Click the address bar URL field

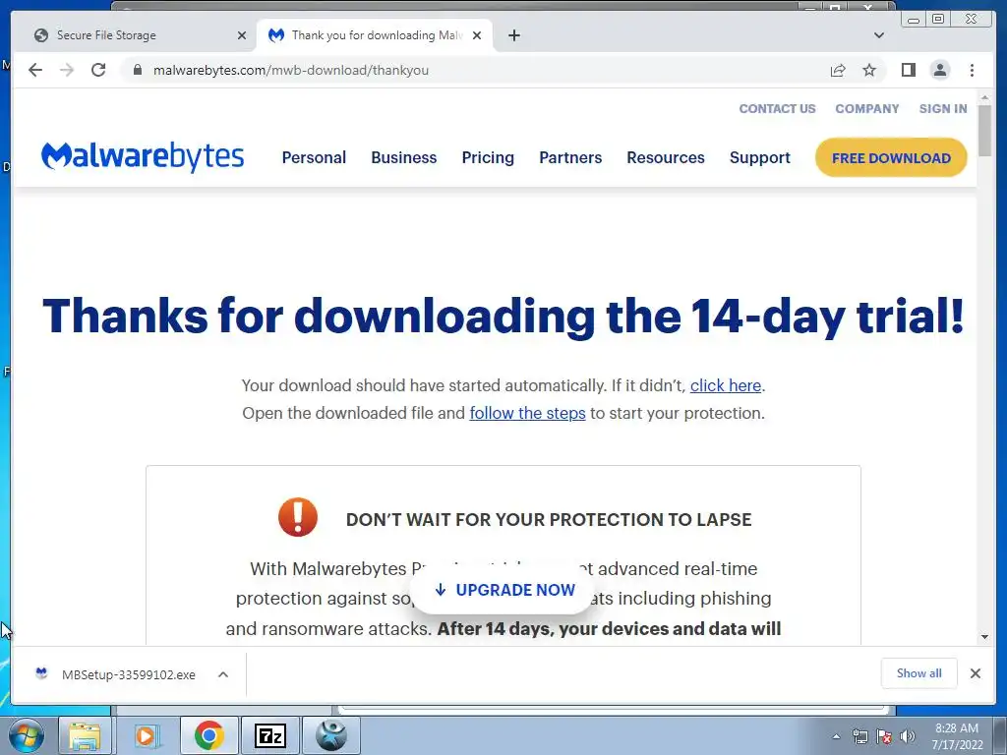[475, 70]
